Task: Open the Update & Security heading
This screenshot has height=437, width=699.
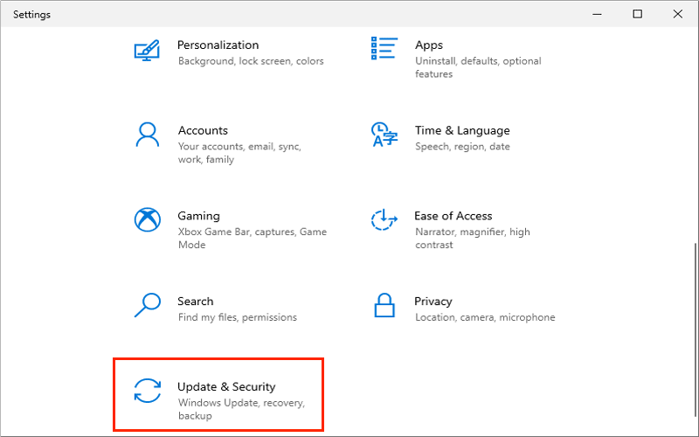Action: 226,386
